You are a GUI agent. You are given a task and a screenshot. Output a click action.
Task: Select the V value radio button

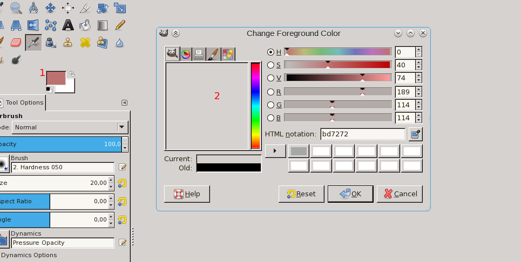[270, 78]
